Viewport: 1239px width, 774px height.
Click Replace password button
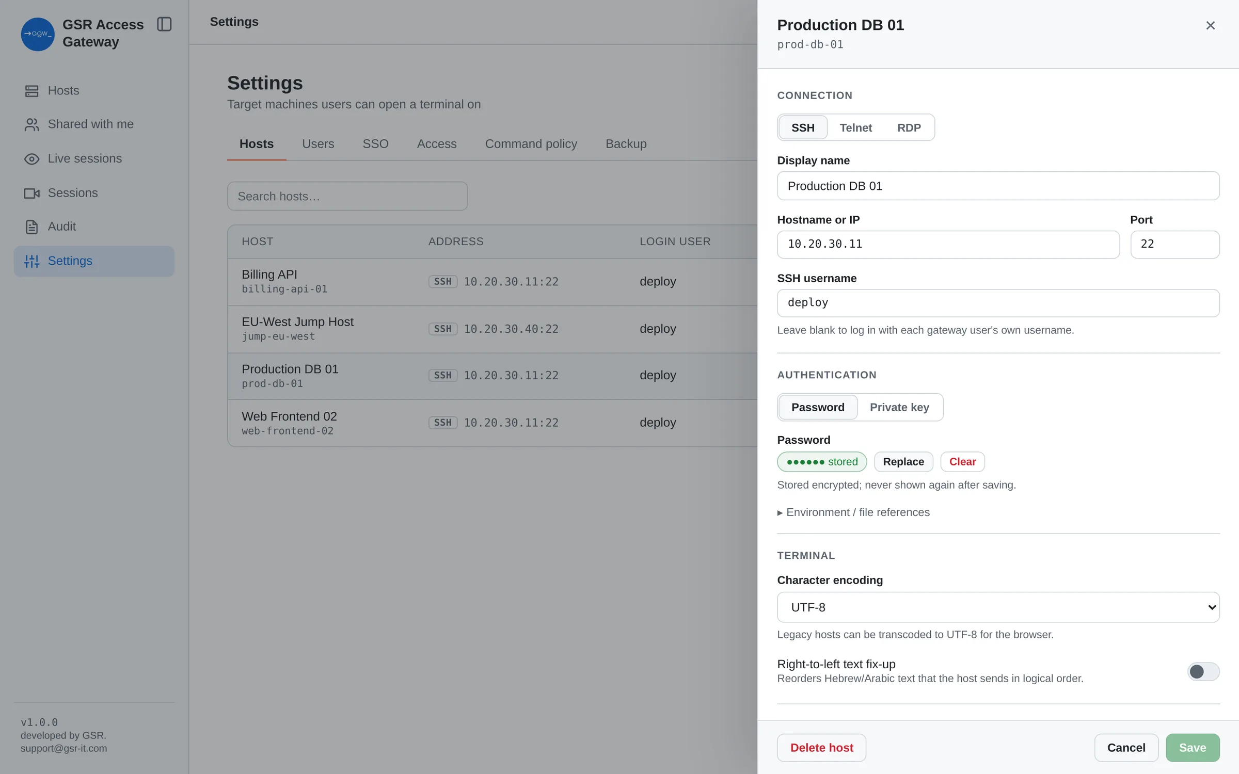903,462
